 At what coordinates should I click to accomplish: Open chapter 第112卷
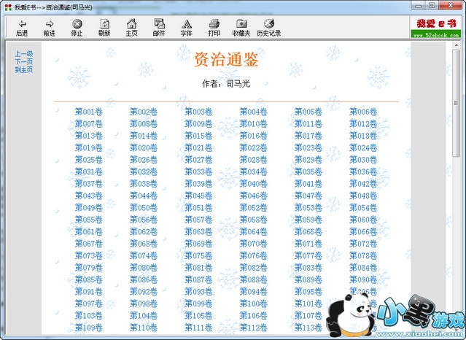click(254, 328)
